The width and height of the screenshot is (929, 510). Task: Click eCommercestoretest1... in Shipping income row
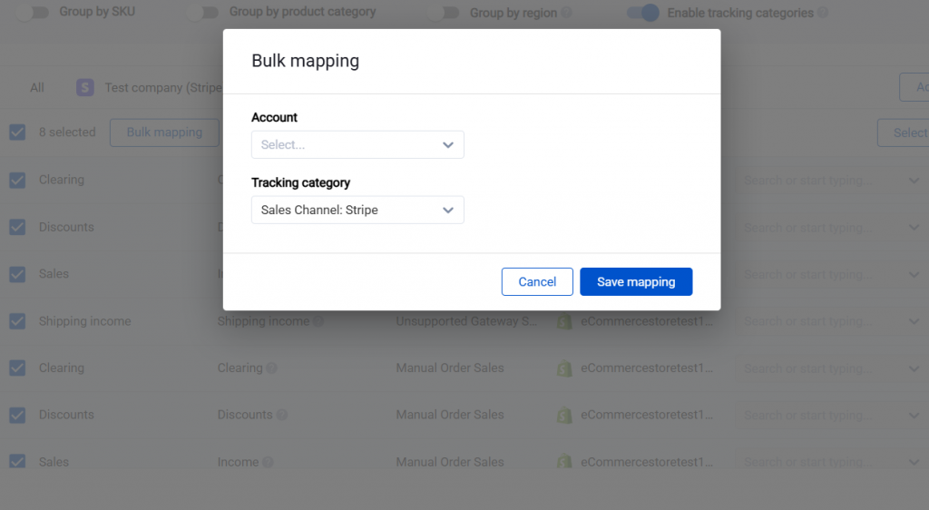647,321
